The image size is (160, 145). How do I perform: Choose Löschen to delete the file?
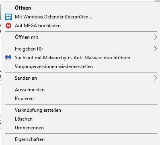click(x=24, y=119)
